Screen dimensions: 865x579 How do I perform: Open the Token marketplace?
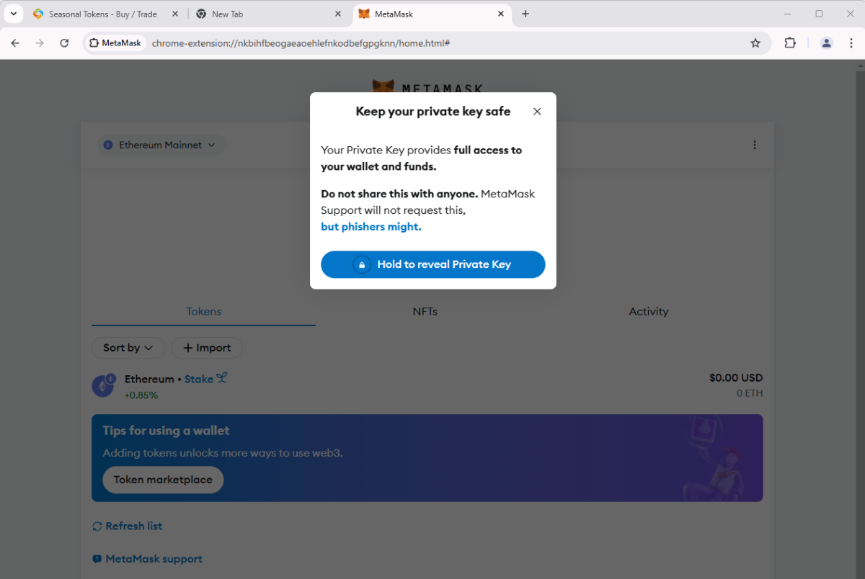coord(163,480)
